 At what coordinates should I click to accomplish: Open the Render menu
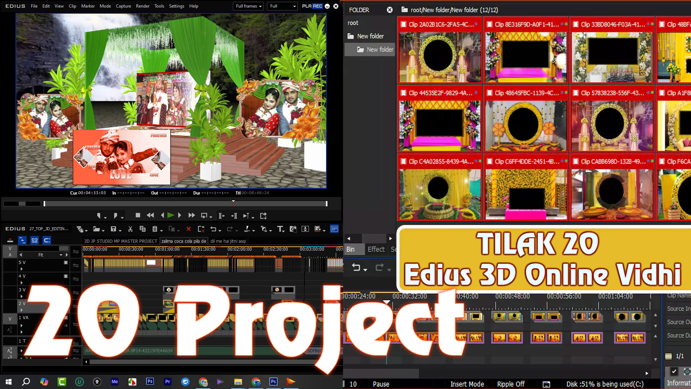tap(143, 6)
